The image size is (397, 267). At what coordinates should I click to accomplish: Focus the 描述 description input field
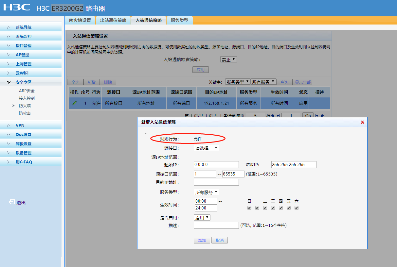(x=216, y=225)
